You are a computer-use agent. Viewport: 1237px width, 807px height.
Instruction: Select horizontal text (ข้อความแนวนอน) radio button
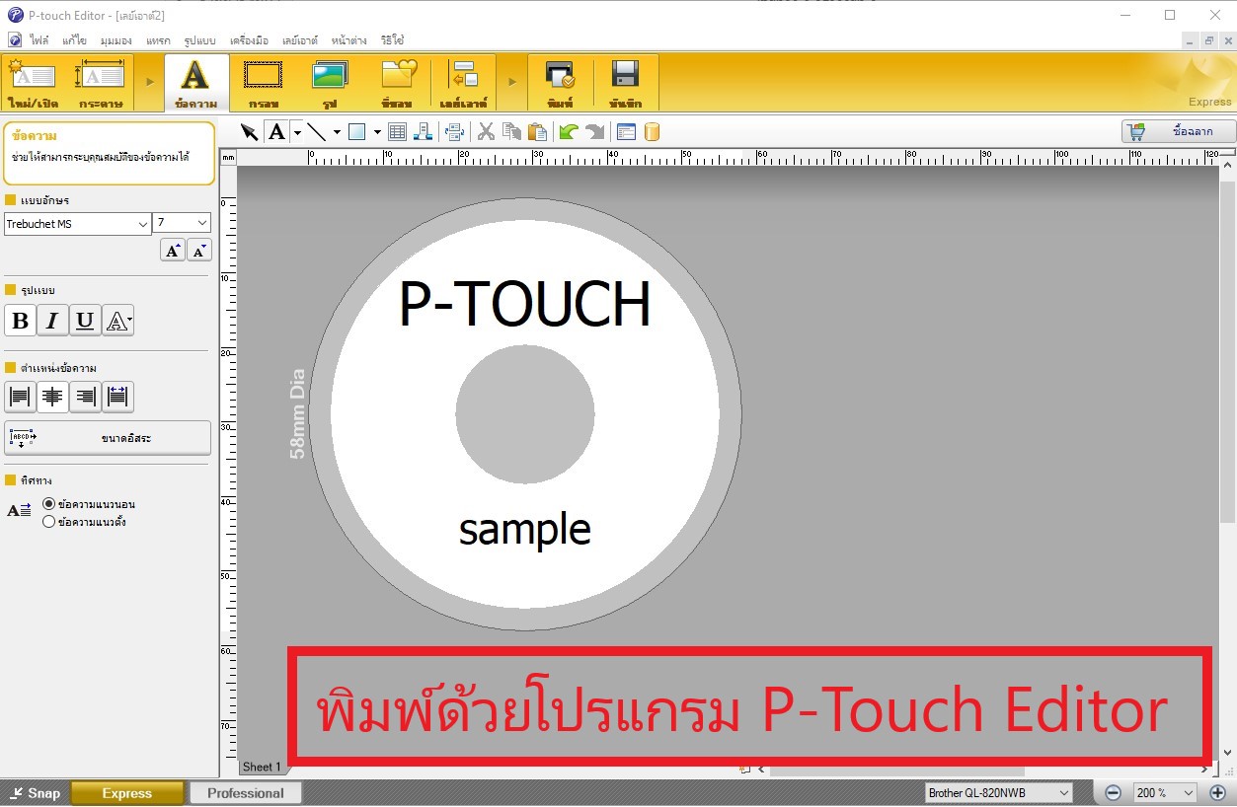pyautogui.click(x=49, y=504)
